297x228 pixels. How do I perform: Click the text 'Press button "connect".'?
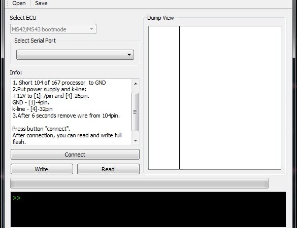pos(41,129)
